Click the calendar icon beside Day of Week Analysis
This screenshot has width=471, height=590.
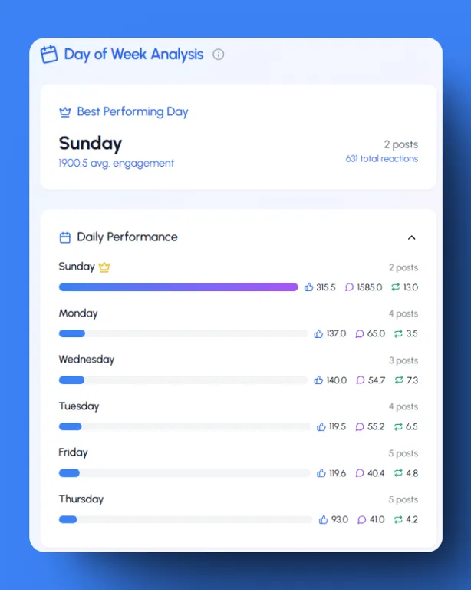tap(49, 54)
